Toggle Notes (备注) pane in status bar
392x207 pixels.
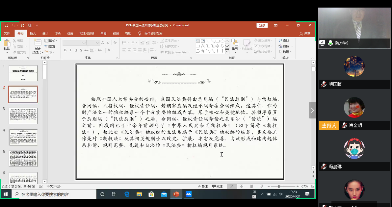[203, 186]
